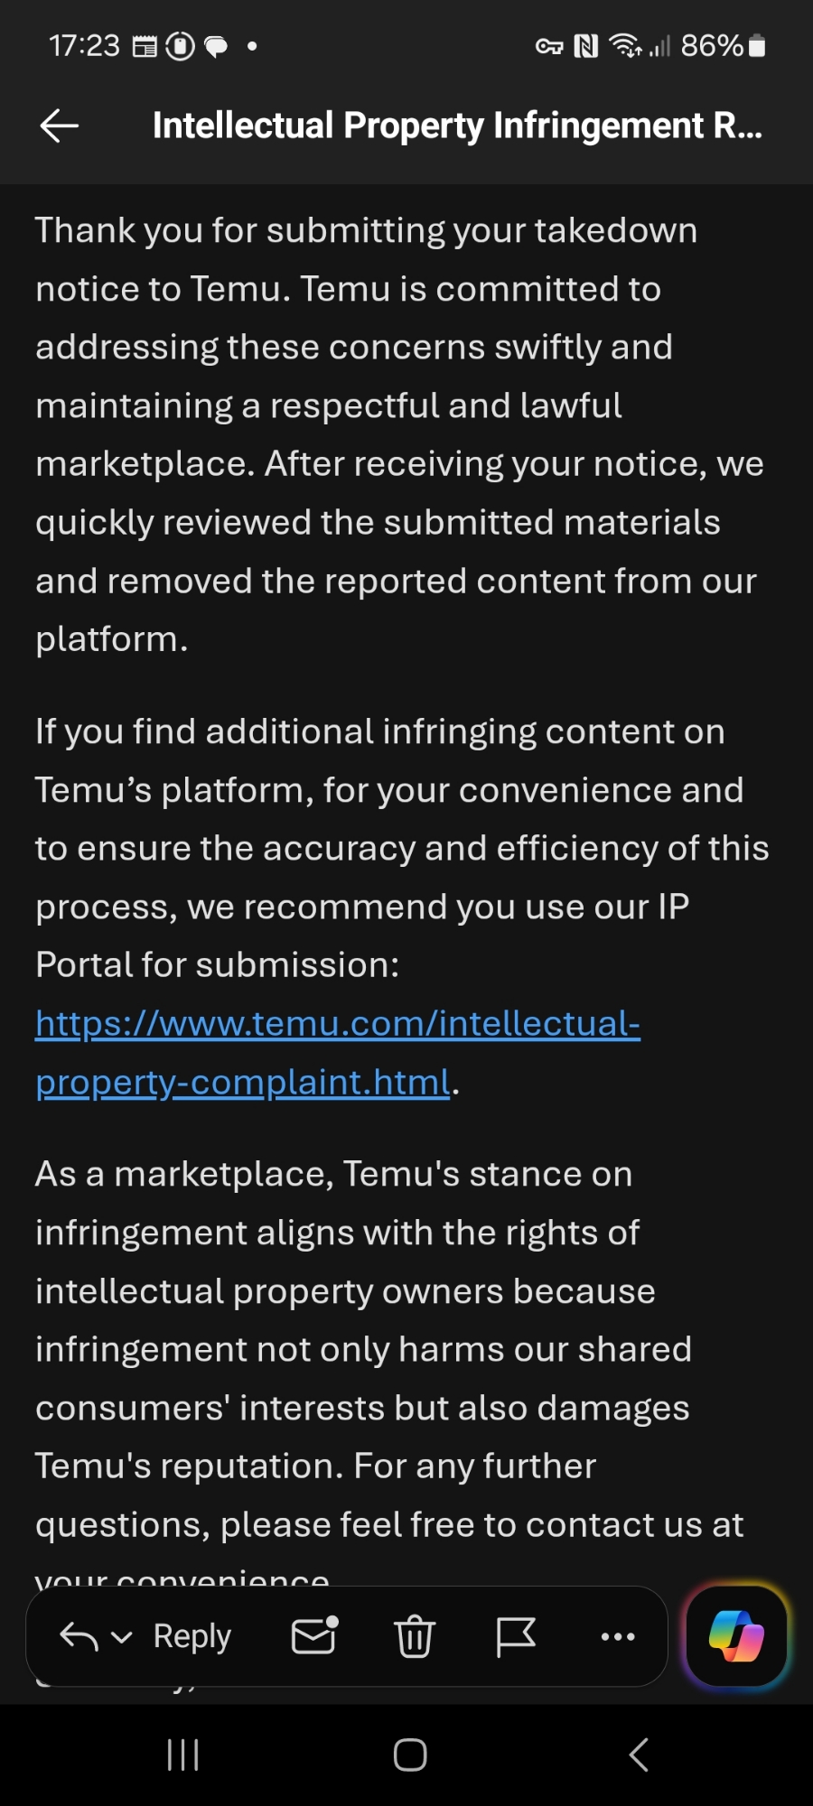This screenshot has height=1806, width=813.
Task: Open the Copilot assistant button
Action: click(x=736, y=1635)
